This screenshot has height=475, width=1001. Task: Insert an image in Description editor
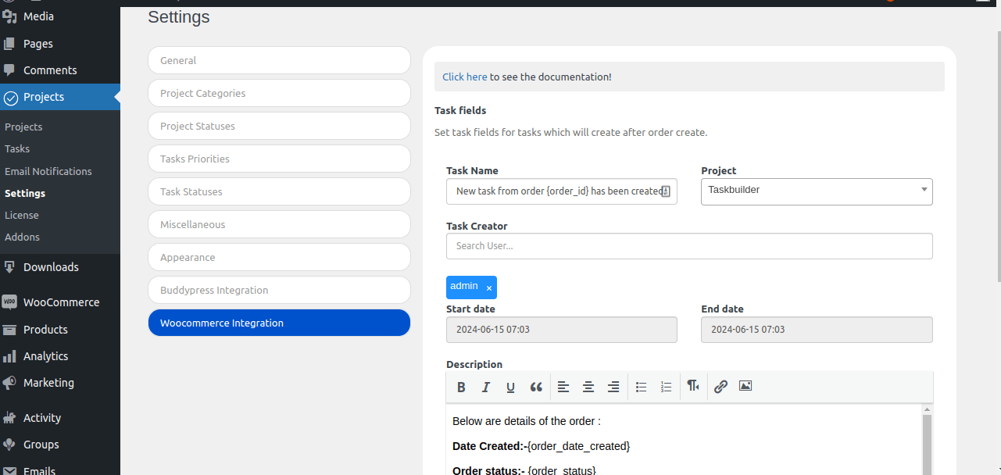coord(745,386)
